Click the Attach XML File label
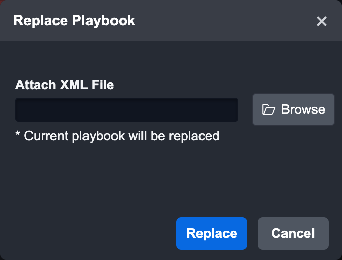Viewport: 342px width, 260px height. (x=65, y=85)
